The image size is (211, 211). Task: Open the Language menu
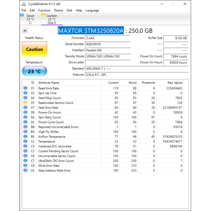click(x=92, y=11)
